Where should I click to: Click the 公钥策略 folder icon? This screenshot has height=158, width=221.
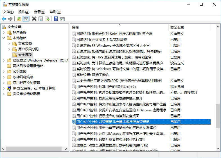coord(9,72)
